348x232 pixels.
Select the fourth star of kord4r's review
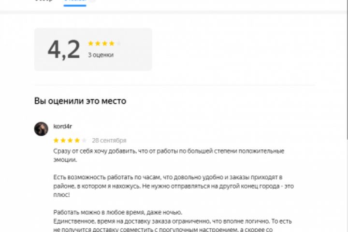pos(77,141)
